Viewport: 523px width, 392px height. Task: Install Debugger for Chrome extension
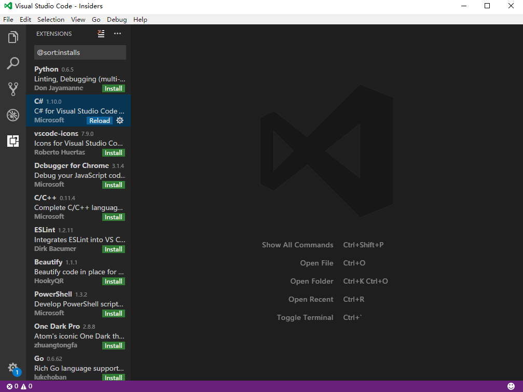(x=114, y=185)
